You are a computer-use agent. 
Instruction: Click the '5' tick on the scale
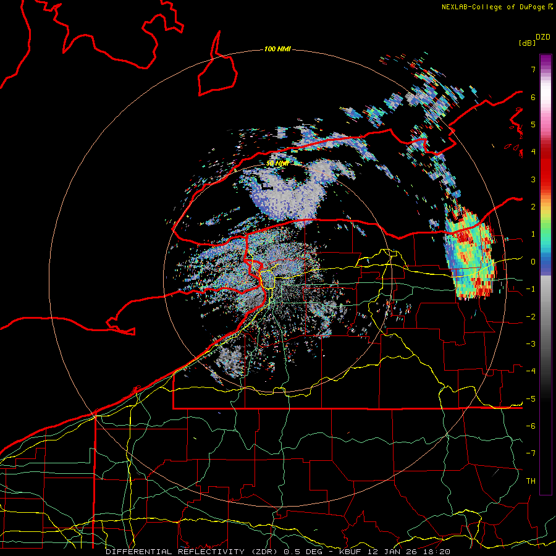tap(533, 124)
